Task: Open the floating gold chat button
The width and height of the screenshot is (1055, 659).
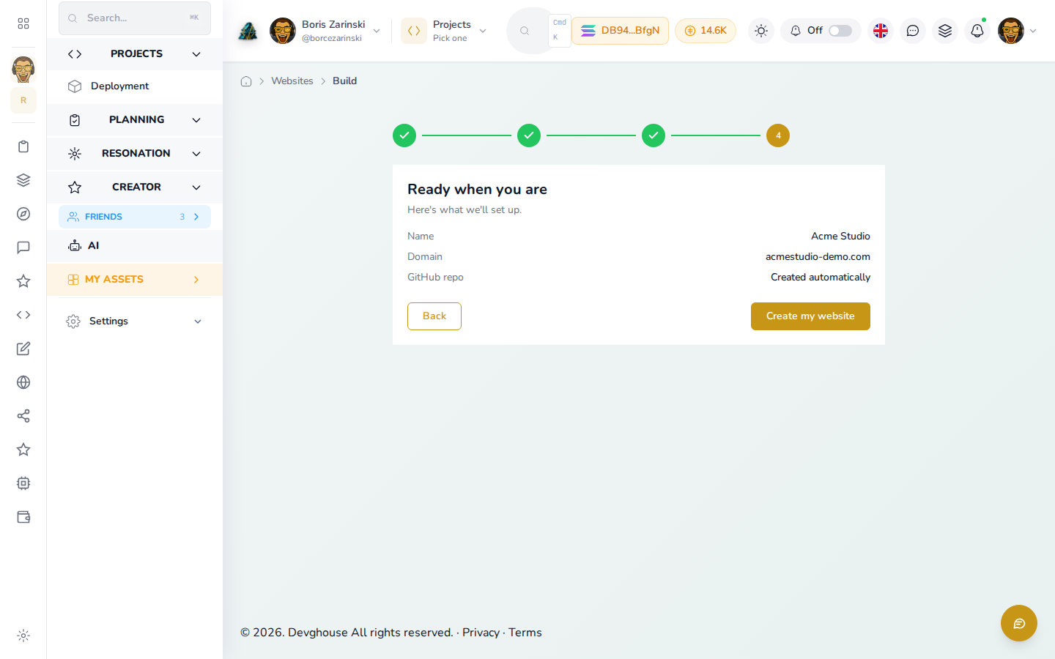Action: coord(1019,623)
